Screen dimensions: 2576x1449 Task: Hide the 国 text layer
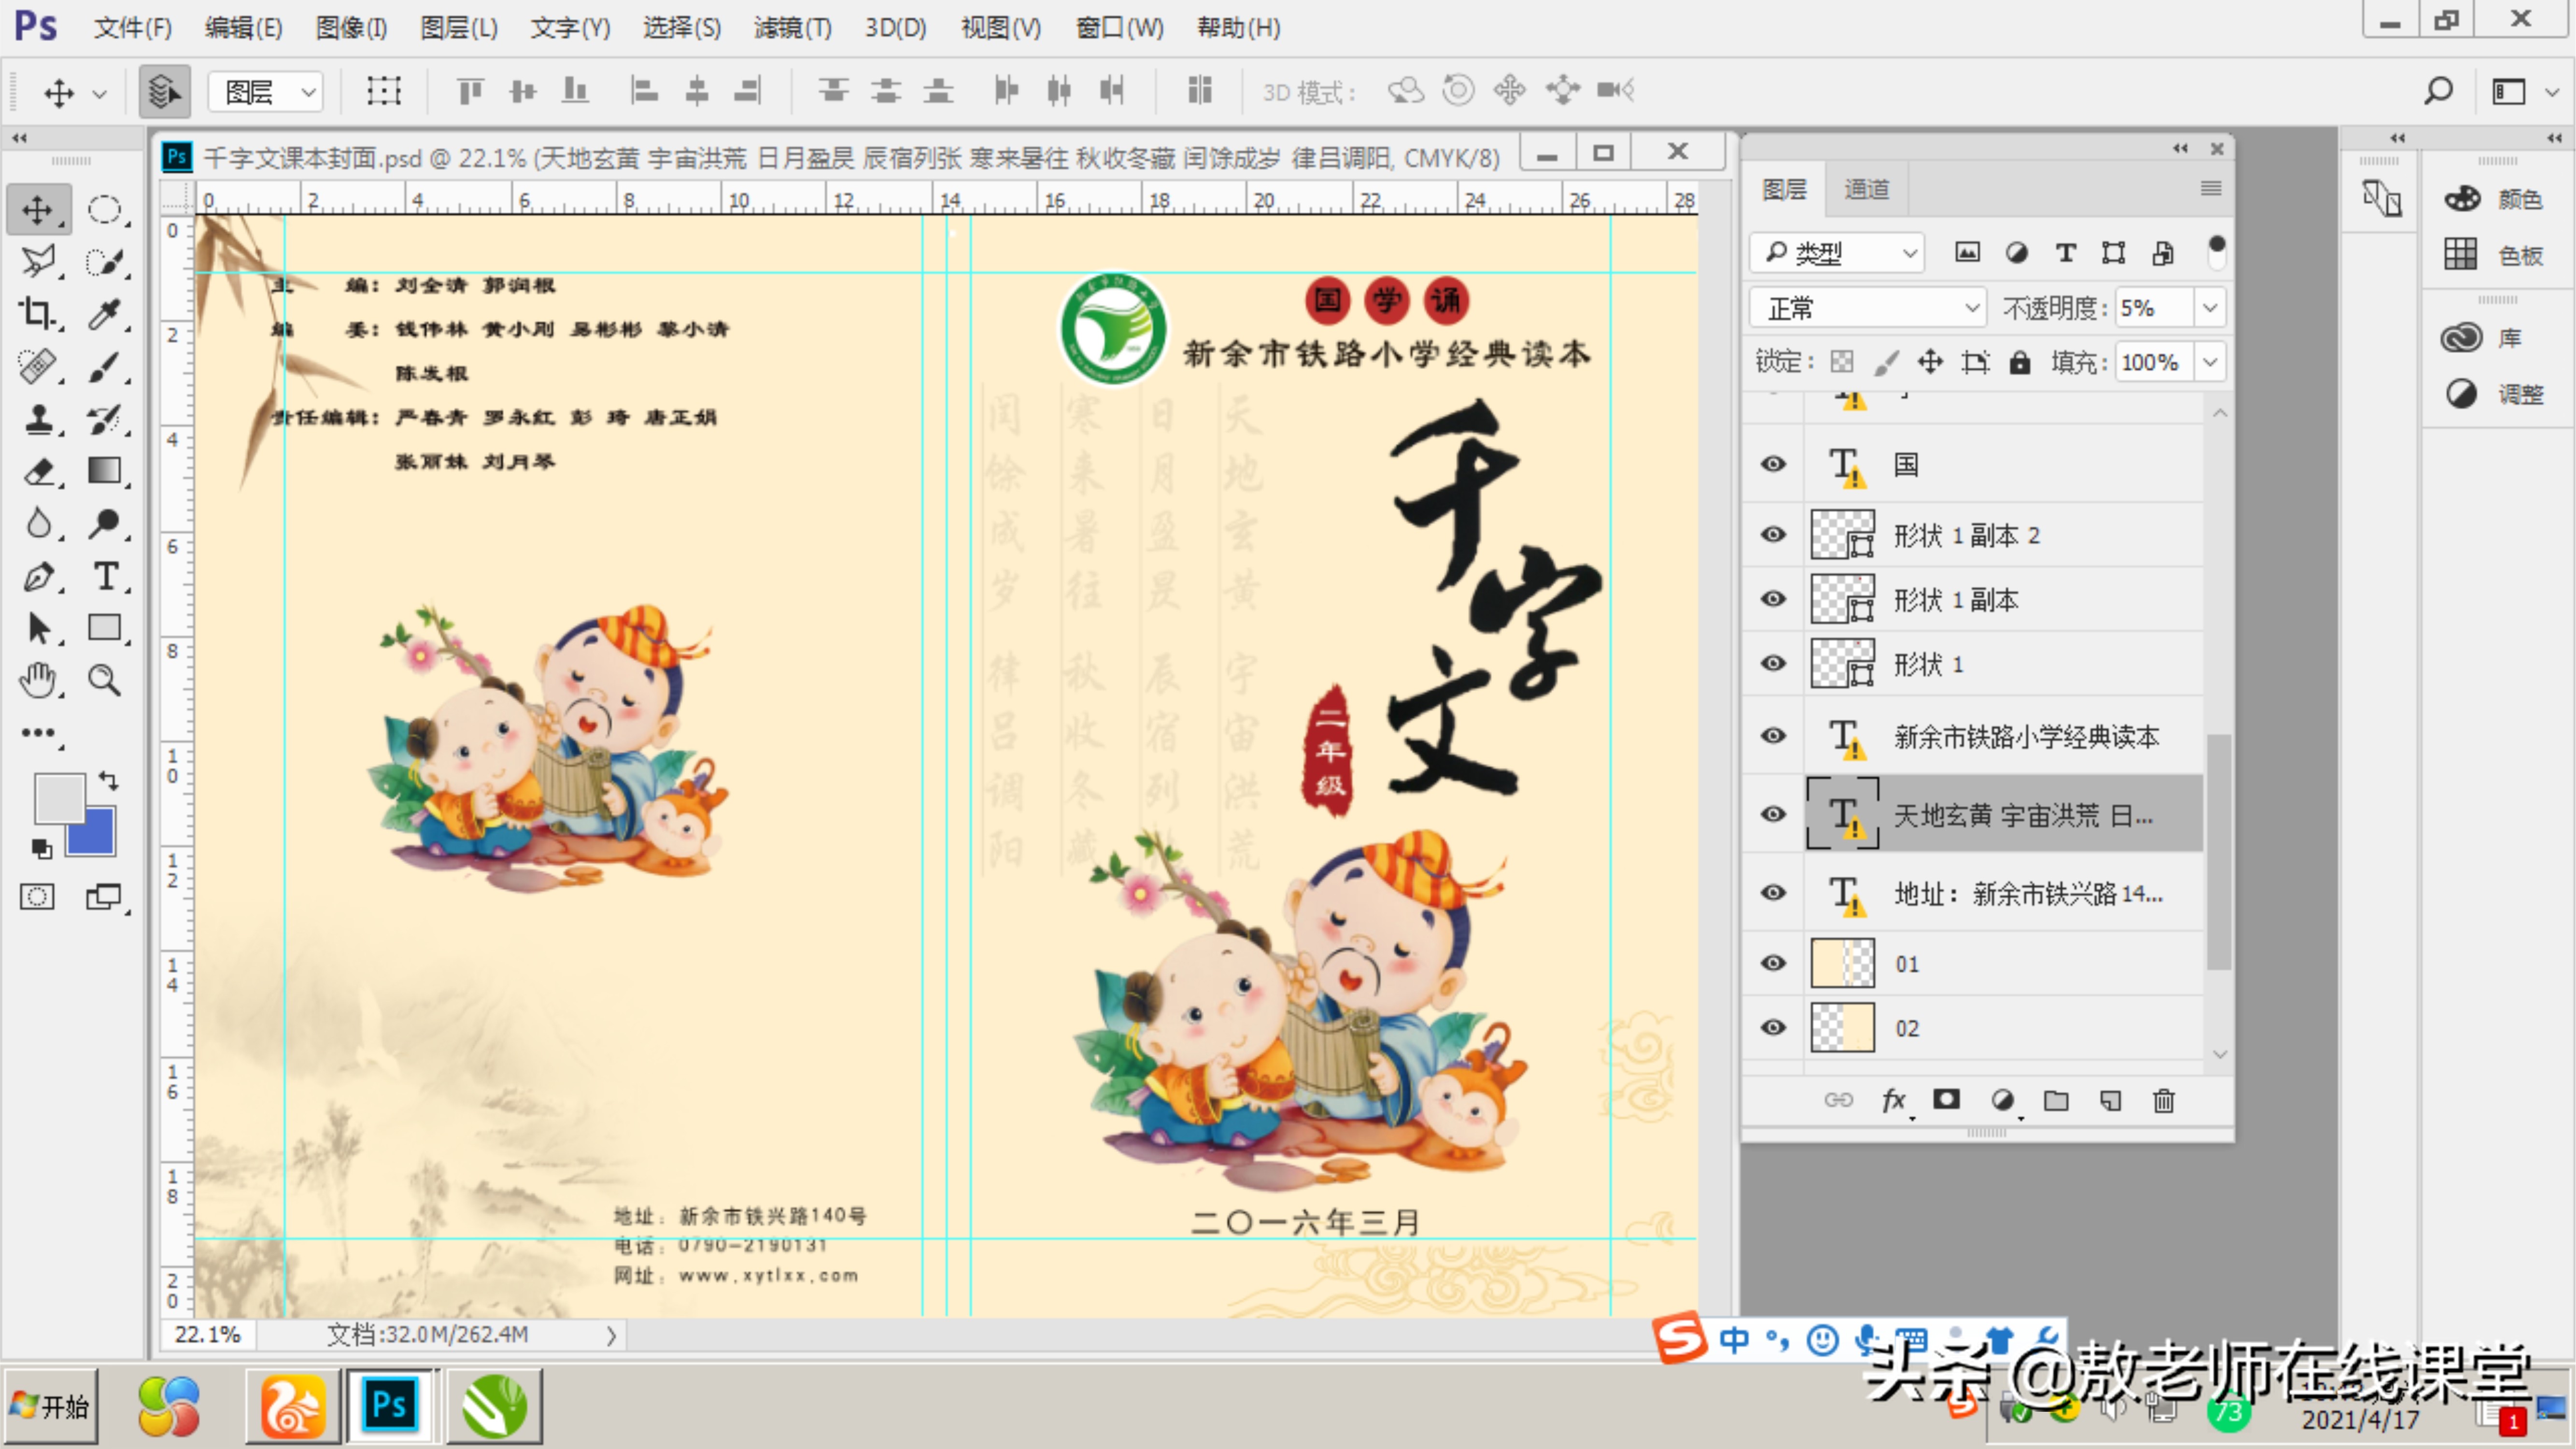point(1773,464)
